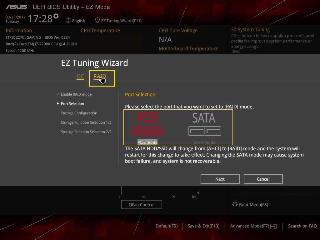Load Default(F5) settings
Image resolution: width=320 pixels, height=240 pixels.
167,226
